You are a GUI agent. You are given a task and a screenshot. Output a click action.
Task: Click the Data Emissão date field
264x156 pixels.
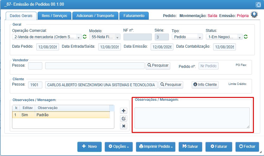click(x=162, y=47)
